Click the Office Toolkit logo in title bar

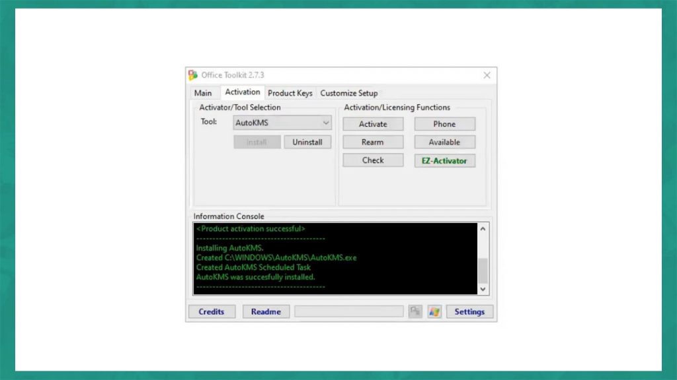(192, 75)
